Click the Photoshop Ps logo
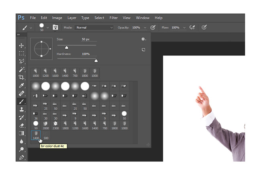 [x=21, y=18]
